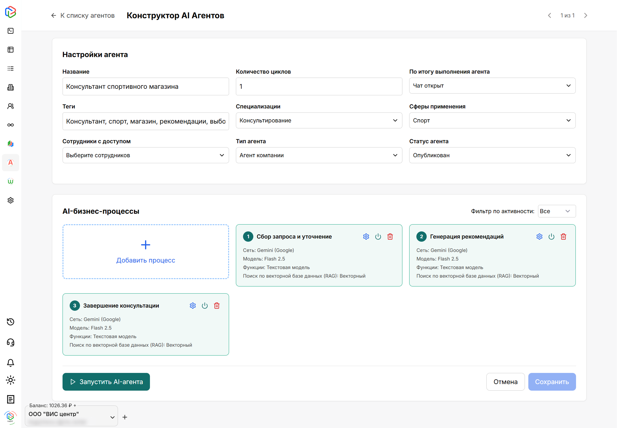Expand the Статус агента dropdown
The image size is (628, 428).
click(x=492, y=155)
